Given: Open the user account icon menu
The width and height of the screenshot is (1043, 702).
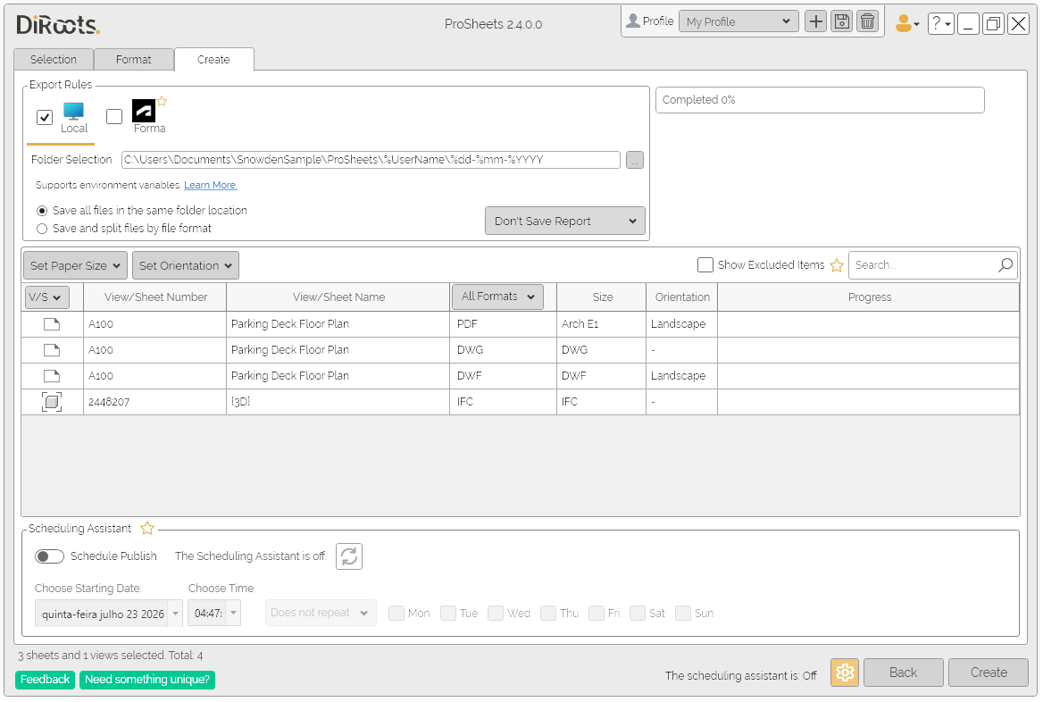Looking at the screenshot, I should click(x=906, y=24).
